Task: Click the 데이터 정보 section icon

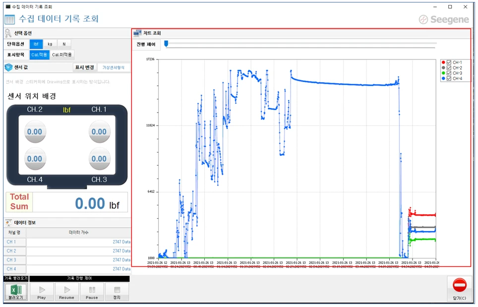Action: (8, 223)
